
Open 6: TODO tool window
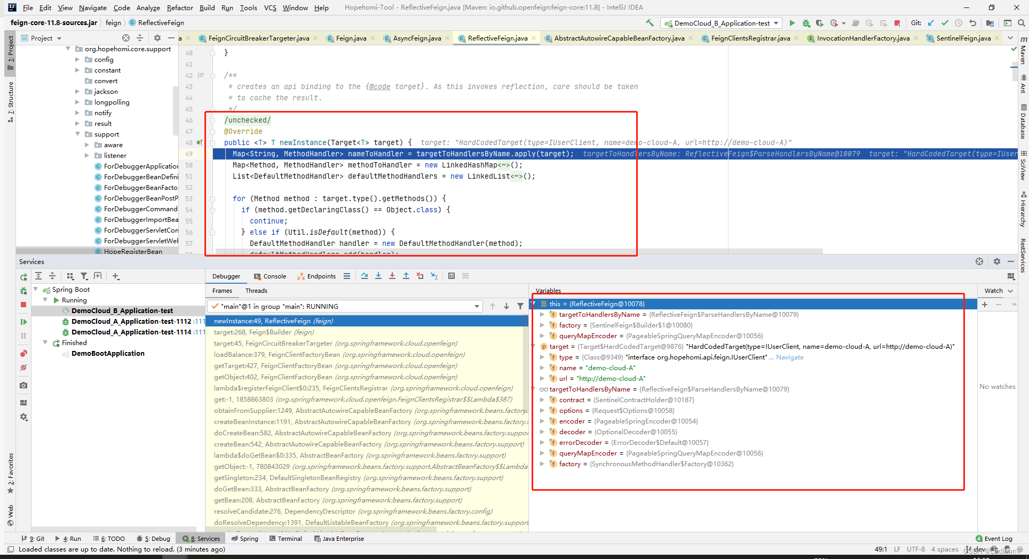(109, 539)
